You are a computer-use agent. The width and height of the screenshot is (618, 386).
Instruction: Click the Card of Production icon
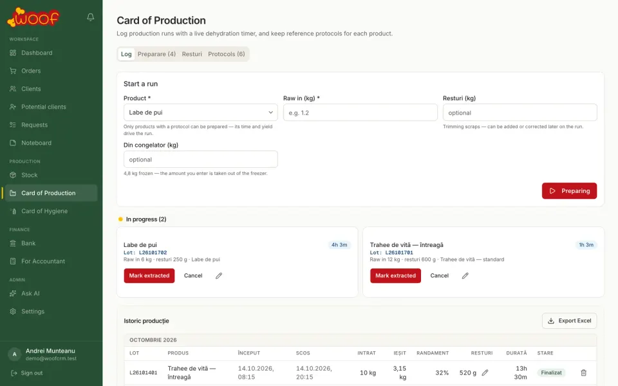coord(13,193)
